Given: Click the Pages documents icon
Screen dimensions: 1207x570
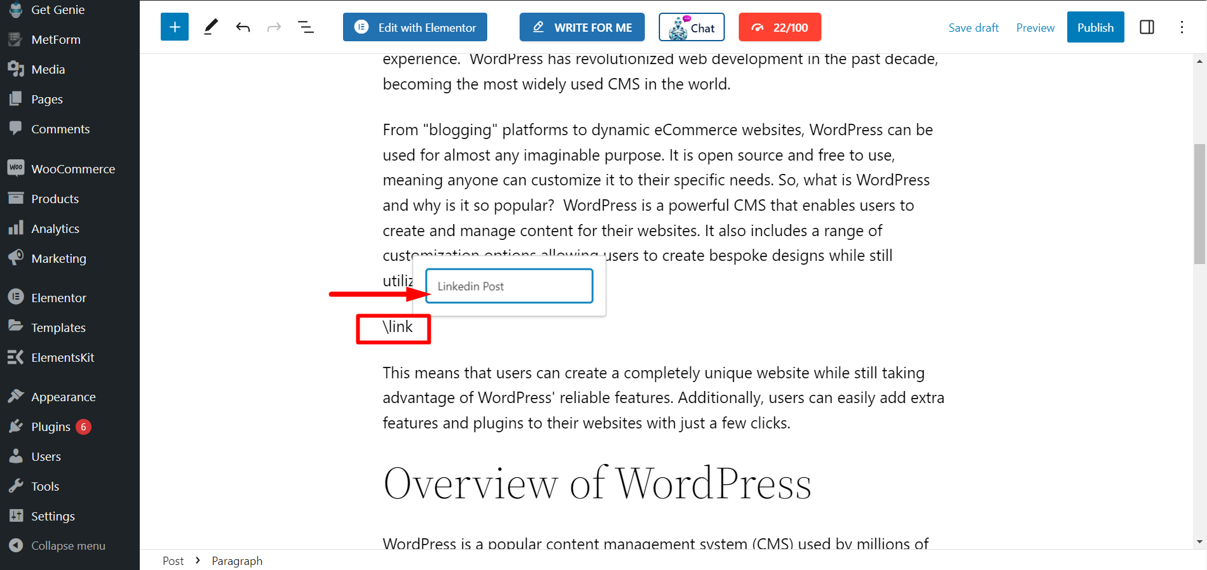Looking at the screenshot, I should 16,98.
